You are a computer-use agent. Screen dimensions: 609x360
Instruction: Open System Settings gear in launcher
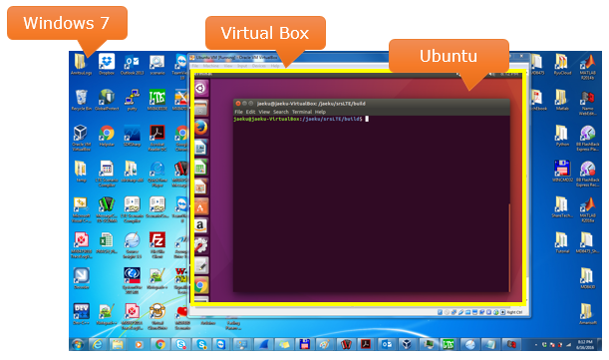200,245
